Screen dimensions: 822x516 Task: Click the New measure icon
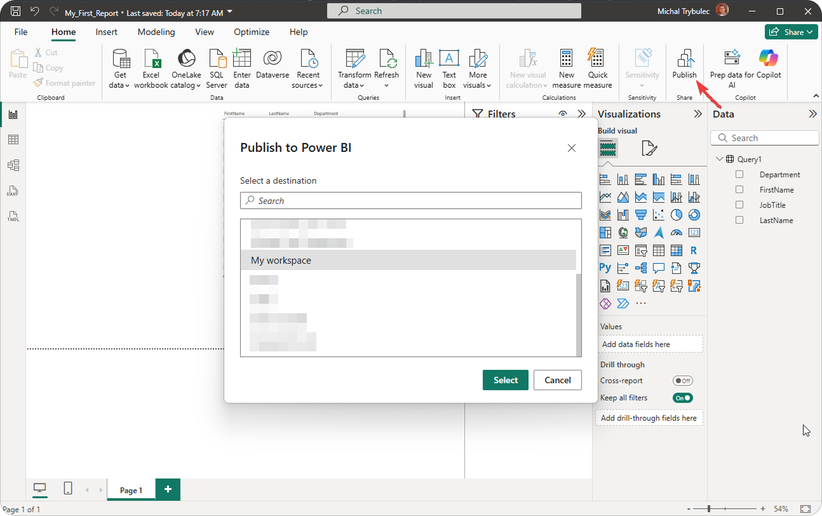click(x=566, y=69)
